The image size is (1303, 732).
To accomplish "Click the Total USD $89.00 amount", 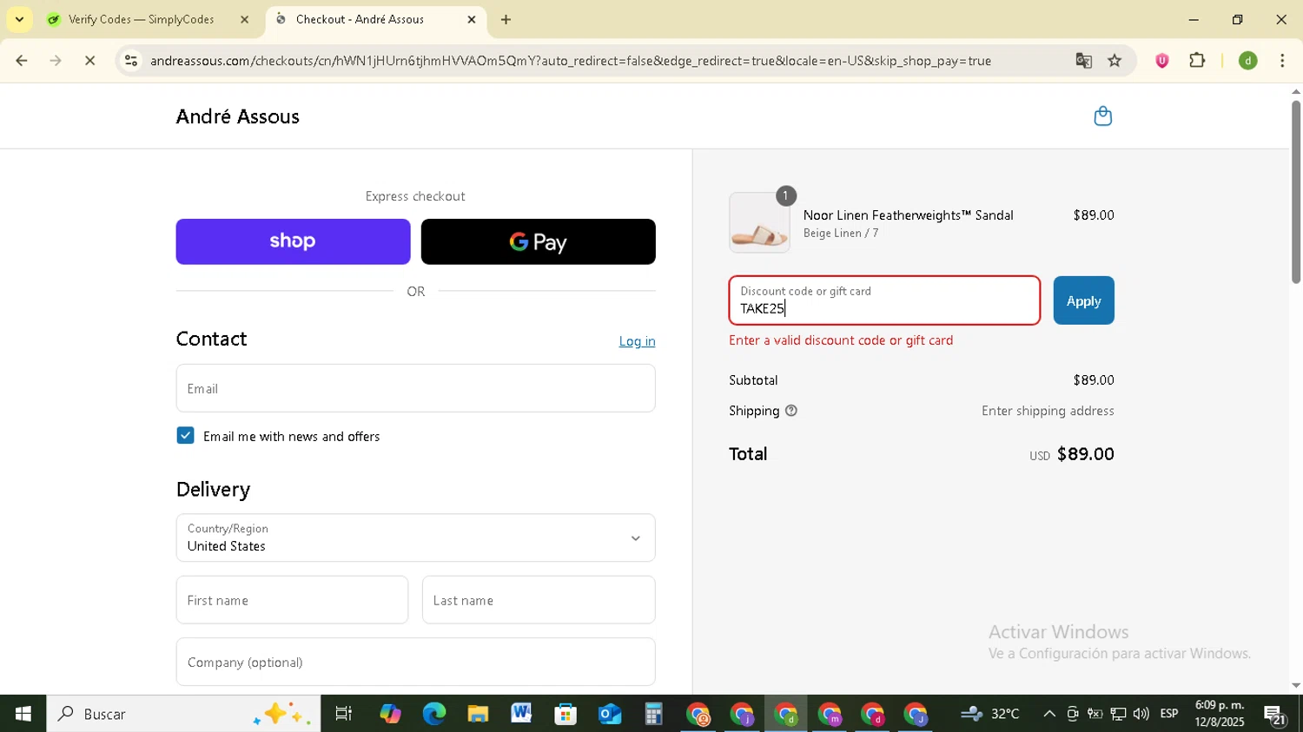I will (1072, 454).
